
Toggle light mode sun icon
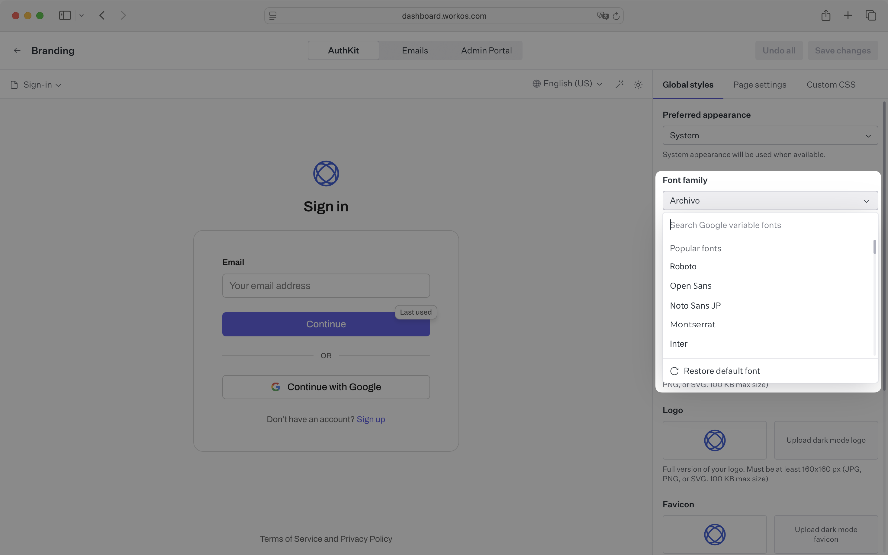[638, 85]
